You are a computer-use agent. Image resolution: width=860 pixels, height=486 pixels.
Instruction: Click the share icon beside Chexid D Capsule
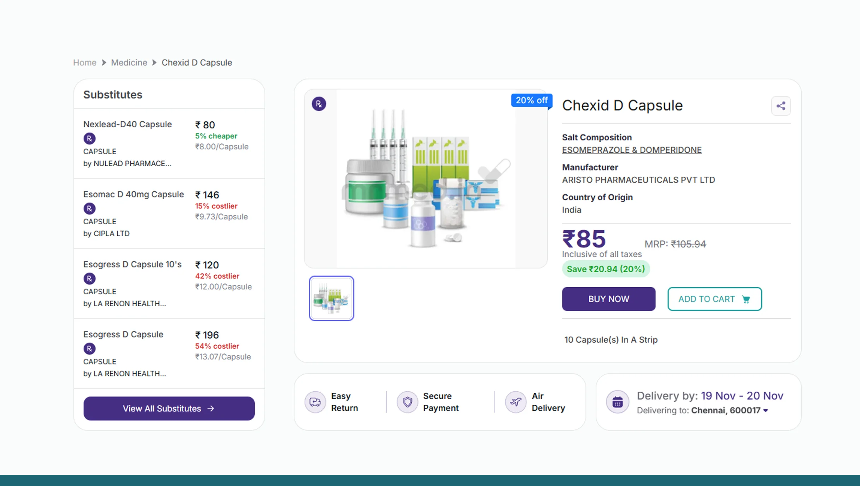781,106
